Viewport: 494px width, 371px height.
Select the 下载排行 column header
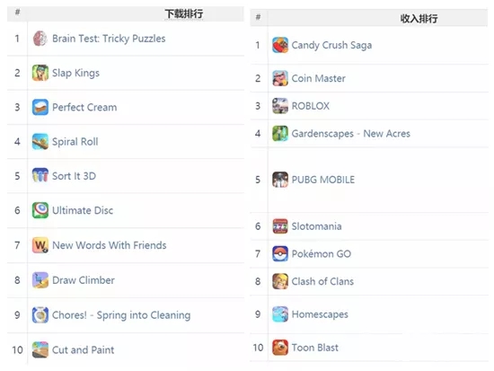pyautogui.click(x=184, y=13)
